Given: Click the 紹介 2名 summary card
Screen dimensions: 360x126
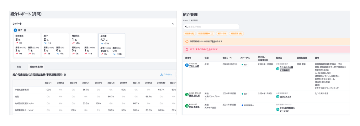Looking at the screenshot, I should pos(55,45).
